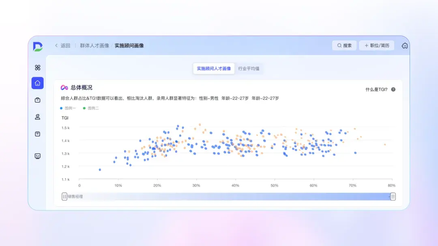This screenshot has height=246, width=438.
Task: Open the robot assistant icon at top right
Action: tap(404, 46)
